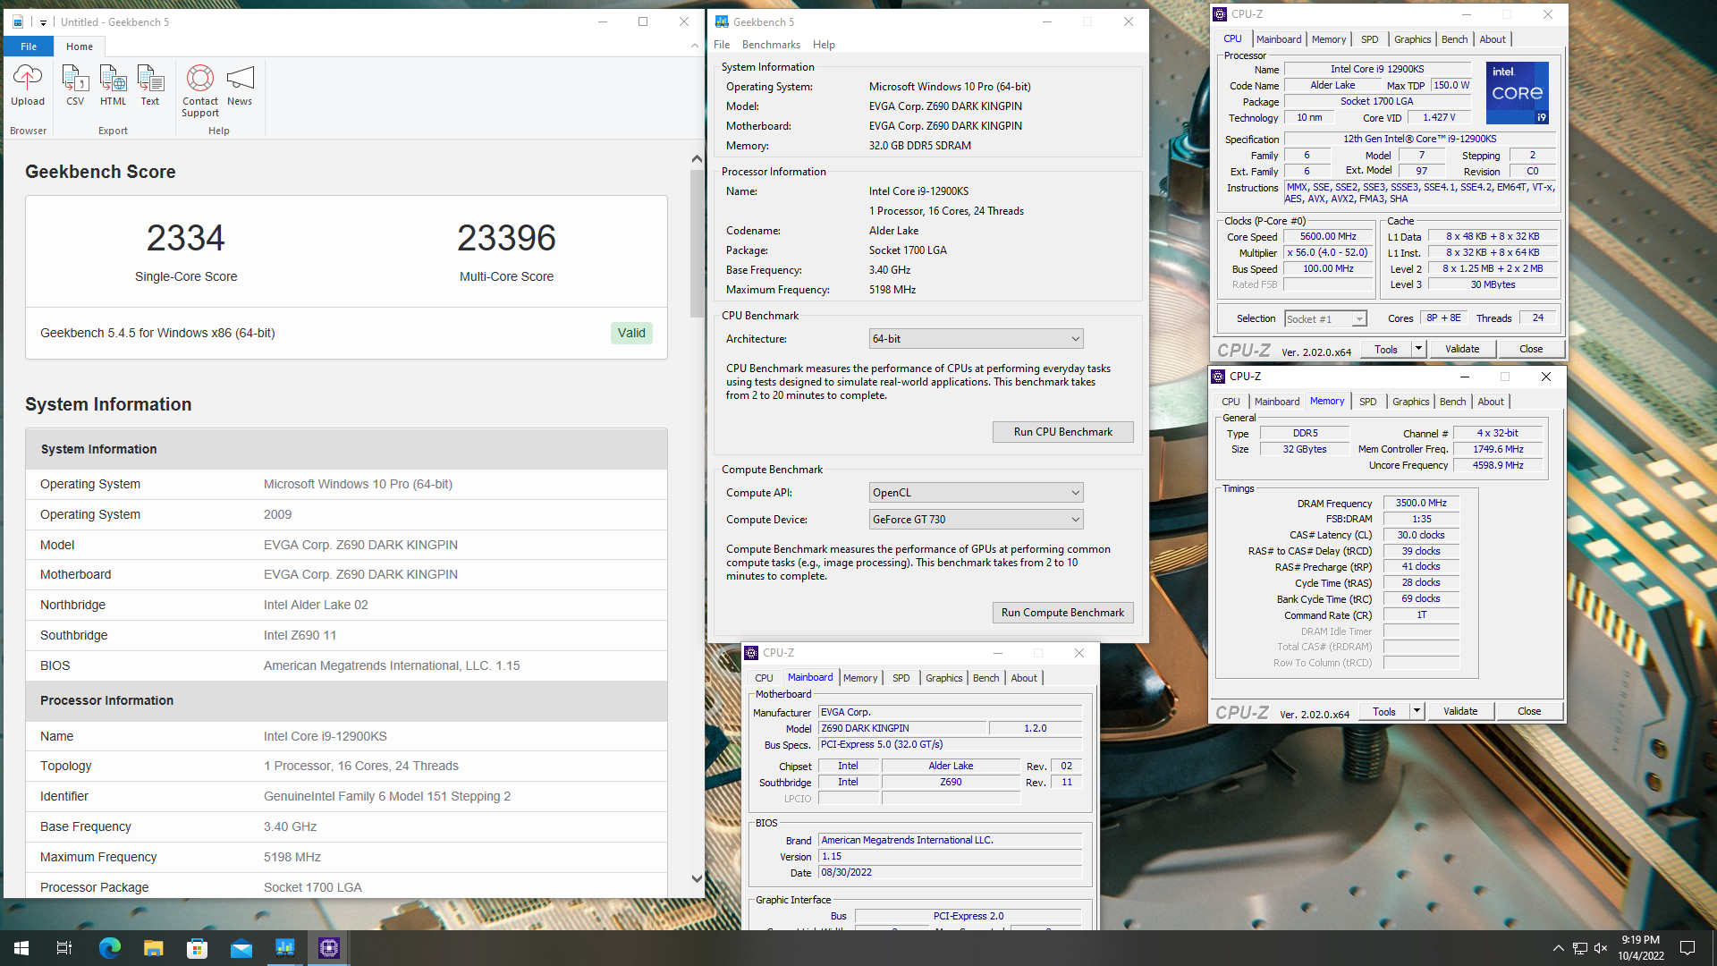Open File Explorer from taskbar

coord(153,948)
